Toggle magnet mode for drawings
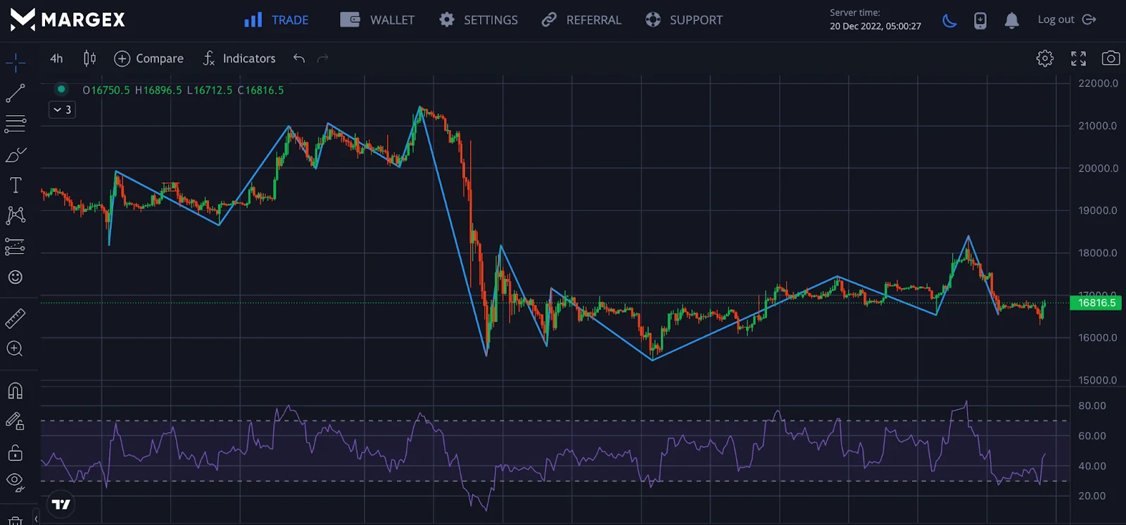 point(15,391)
